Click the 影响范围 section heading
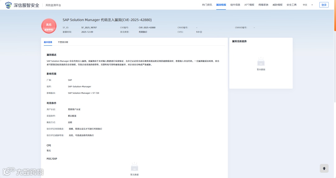 click(x=51, y=74)
